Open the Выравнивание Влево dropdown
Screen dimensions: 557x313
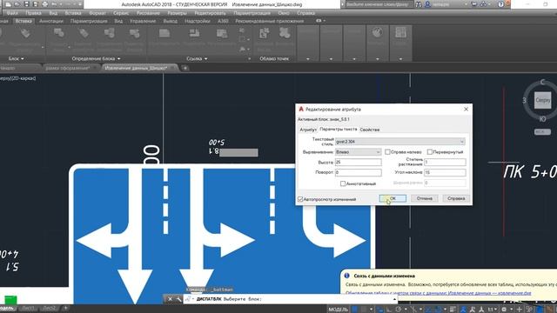[358, 152]
